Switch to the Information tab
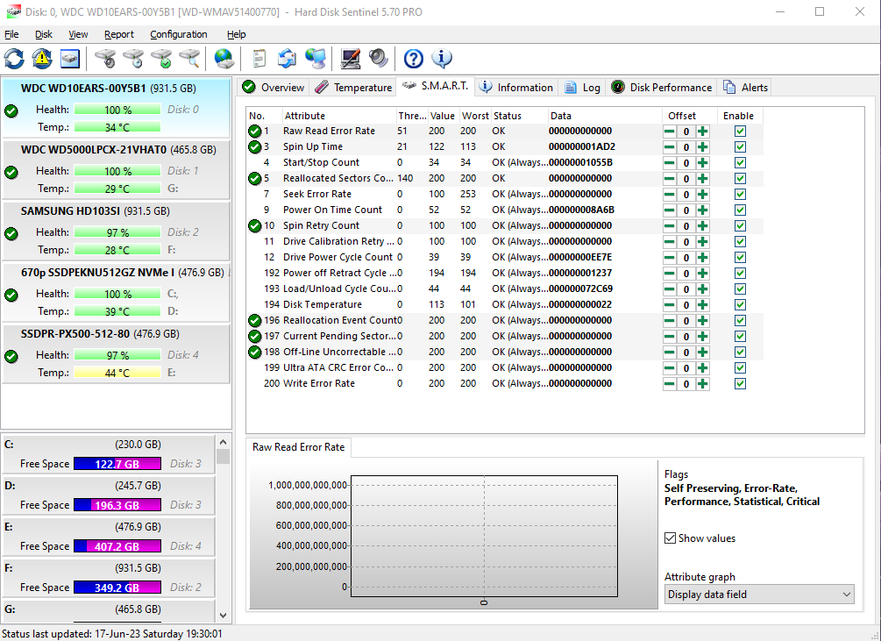 pyautogui.click(x=516, y=88)
